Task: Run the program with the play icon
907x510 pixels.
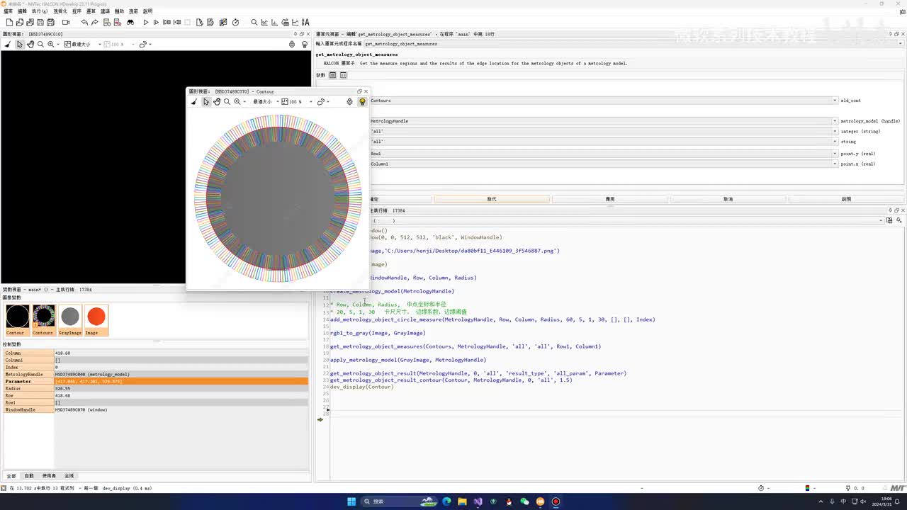Action: coord(146,23)
